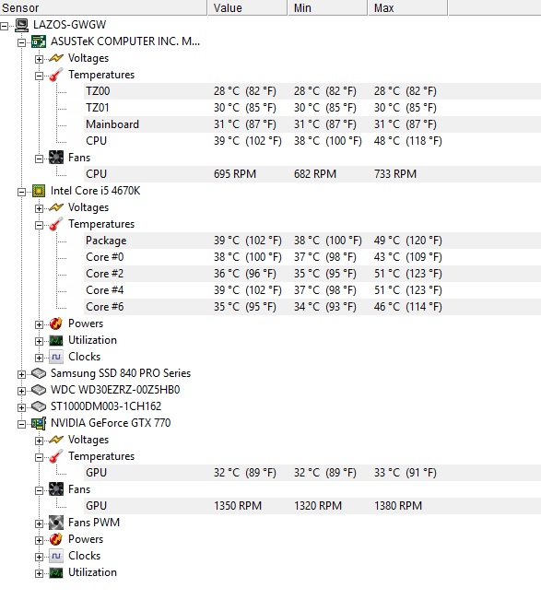The image size is (541, 600).
Task: Collapse the Intel Core i5 Temperatures node
Action: click(x=39, y=225)
